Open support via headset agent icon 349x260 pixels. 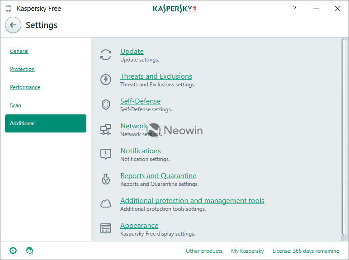(x=29, y=251)
